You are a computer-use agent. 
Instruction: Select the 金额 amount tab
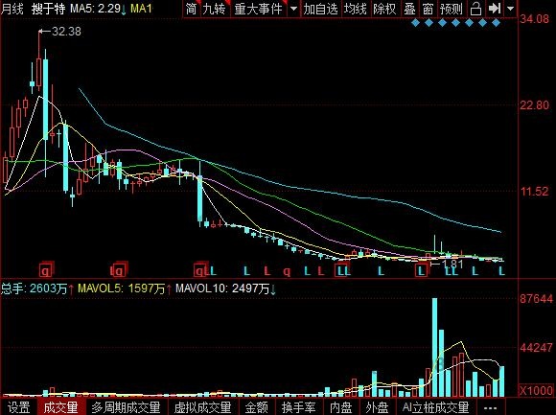(x=257, y=407)
